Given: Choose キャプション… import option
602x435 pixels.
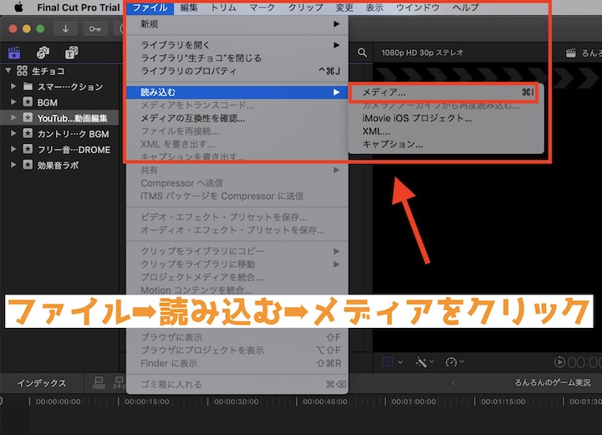Looking at the screenshot, I should point(446,145).
